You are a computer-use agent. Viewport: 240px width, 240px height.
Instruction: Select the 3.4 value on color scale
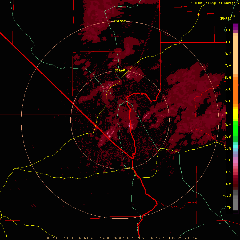tap(228, 125)
